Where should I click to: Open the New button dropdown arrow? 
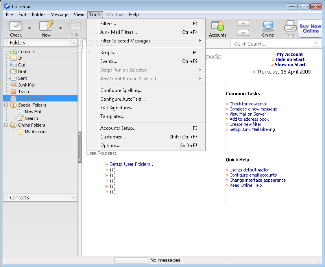click(x=60, y=28)
